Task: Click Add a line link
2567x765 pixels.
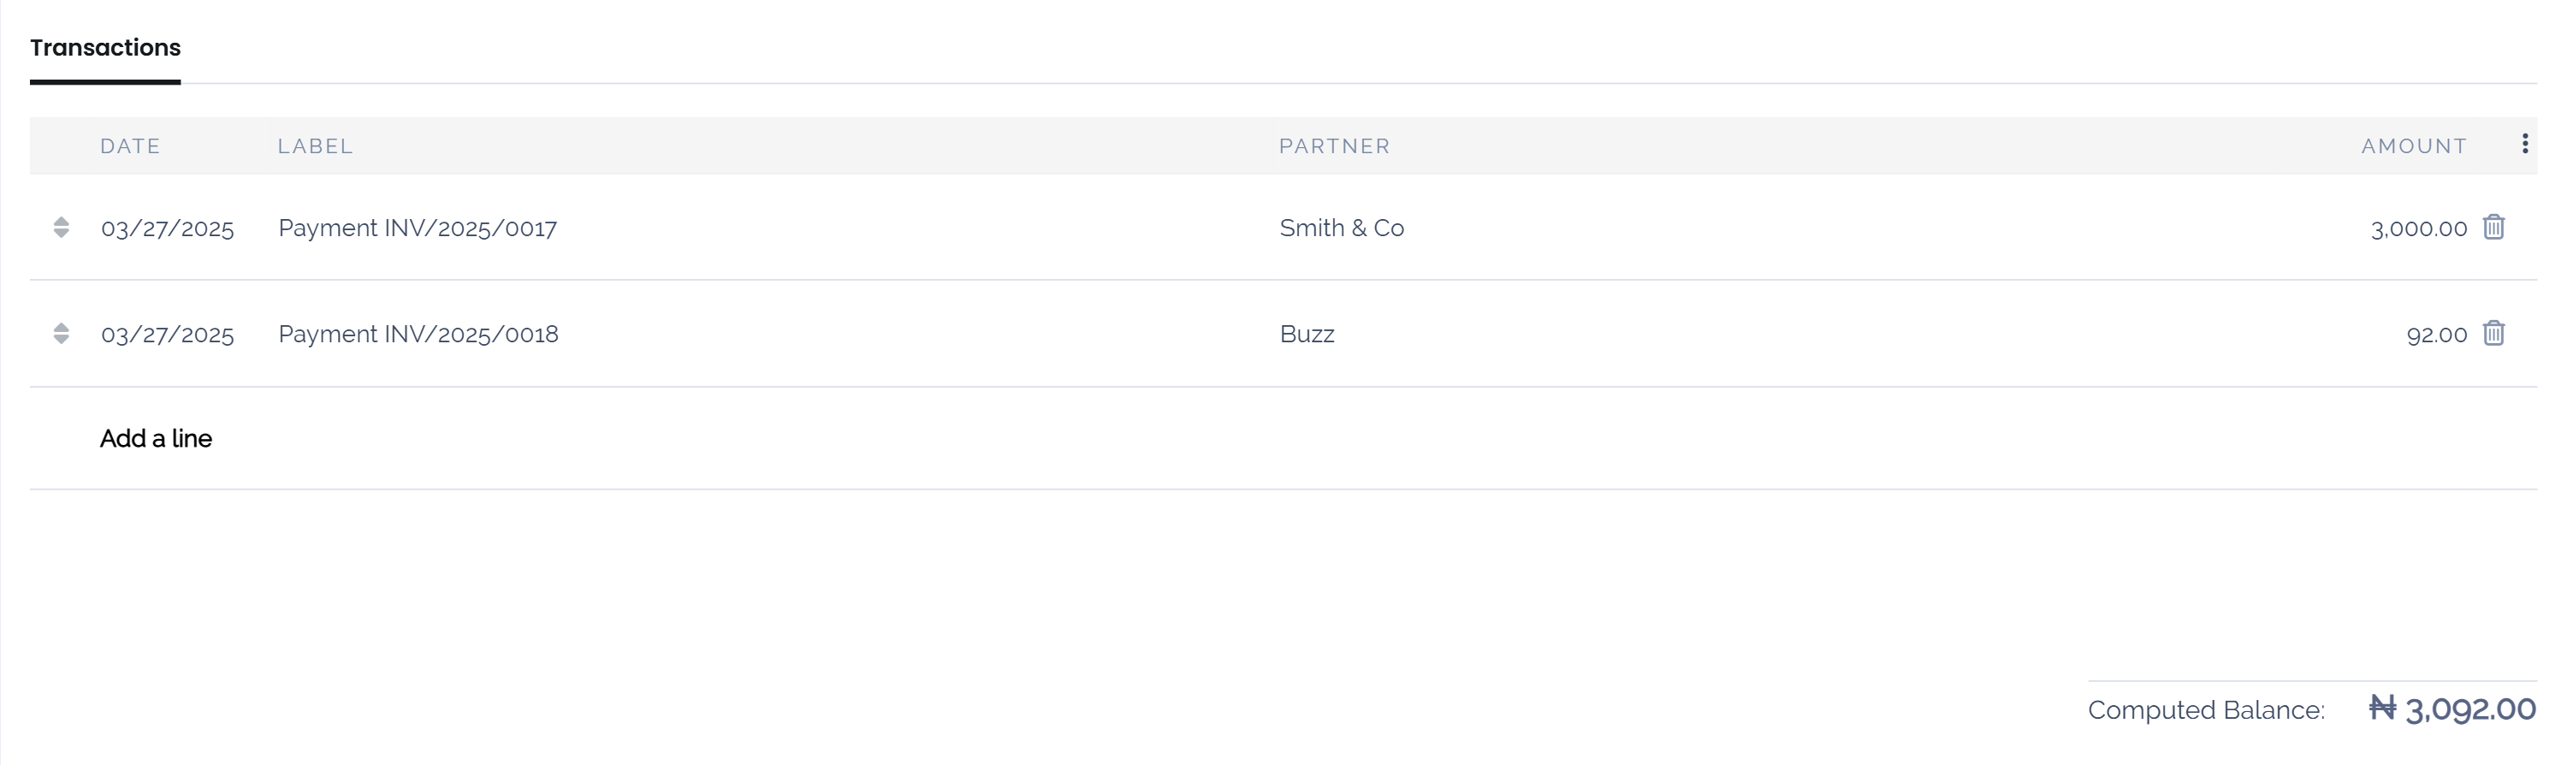Action: [x=156, y=438]
